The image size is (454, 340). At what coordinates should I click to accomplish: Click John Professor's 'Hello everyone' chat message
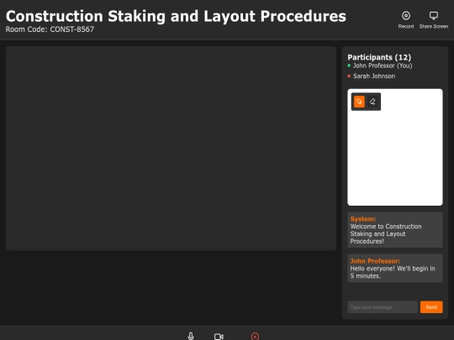point(395,268)
